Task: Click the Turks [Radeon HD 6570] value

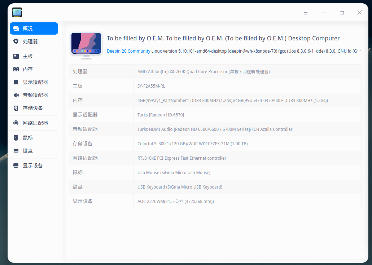Action: tap(161, 115)
